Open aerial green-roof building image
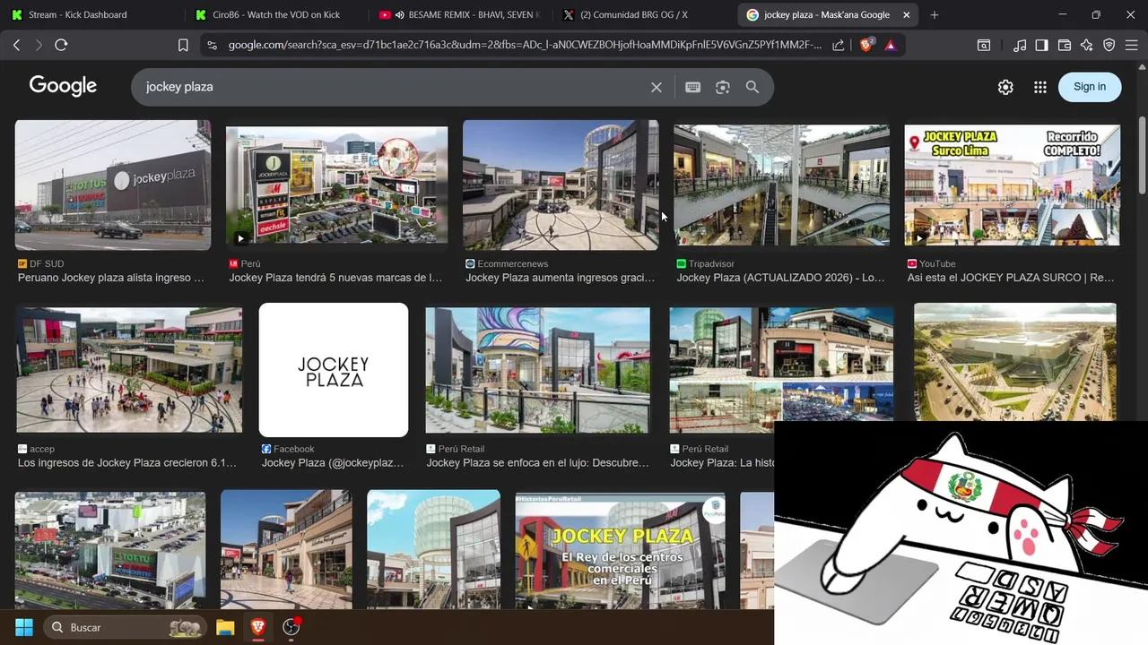This screenshot has width=1148, height=645. [1015, 363]
